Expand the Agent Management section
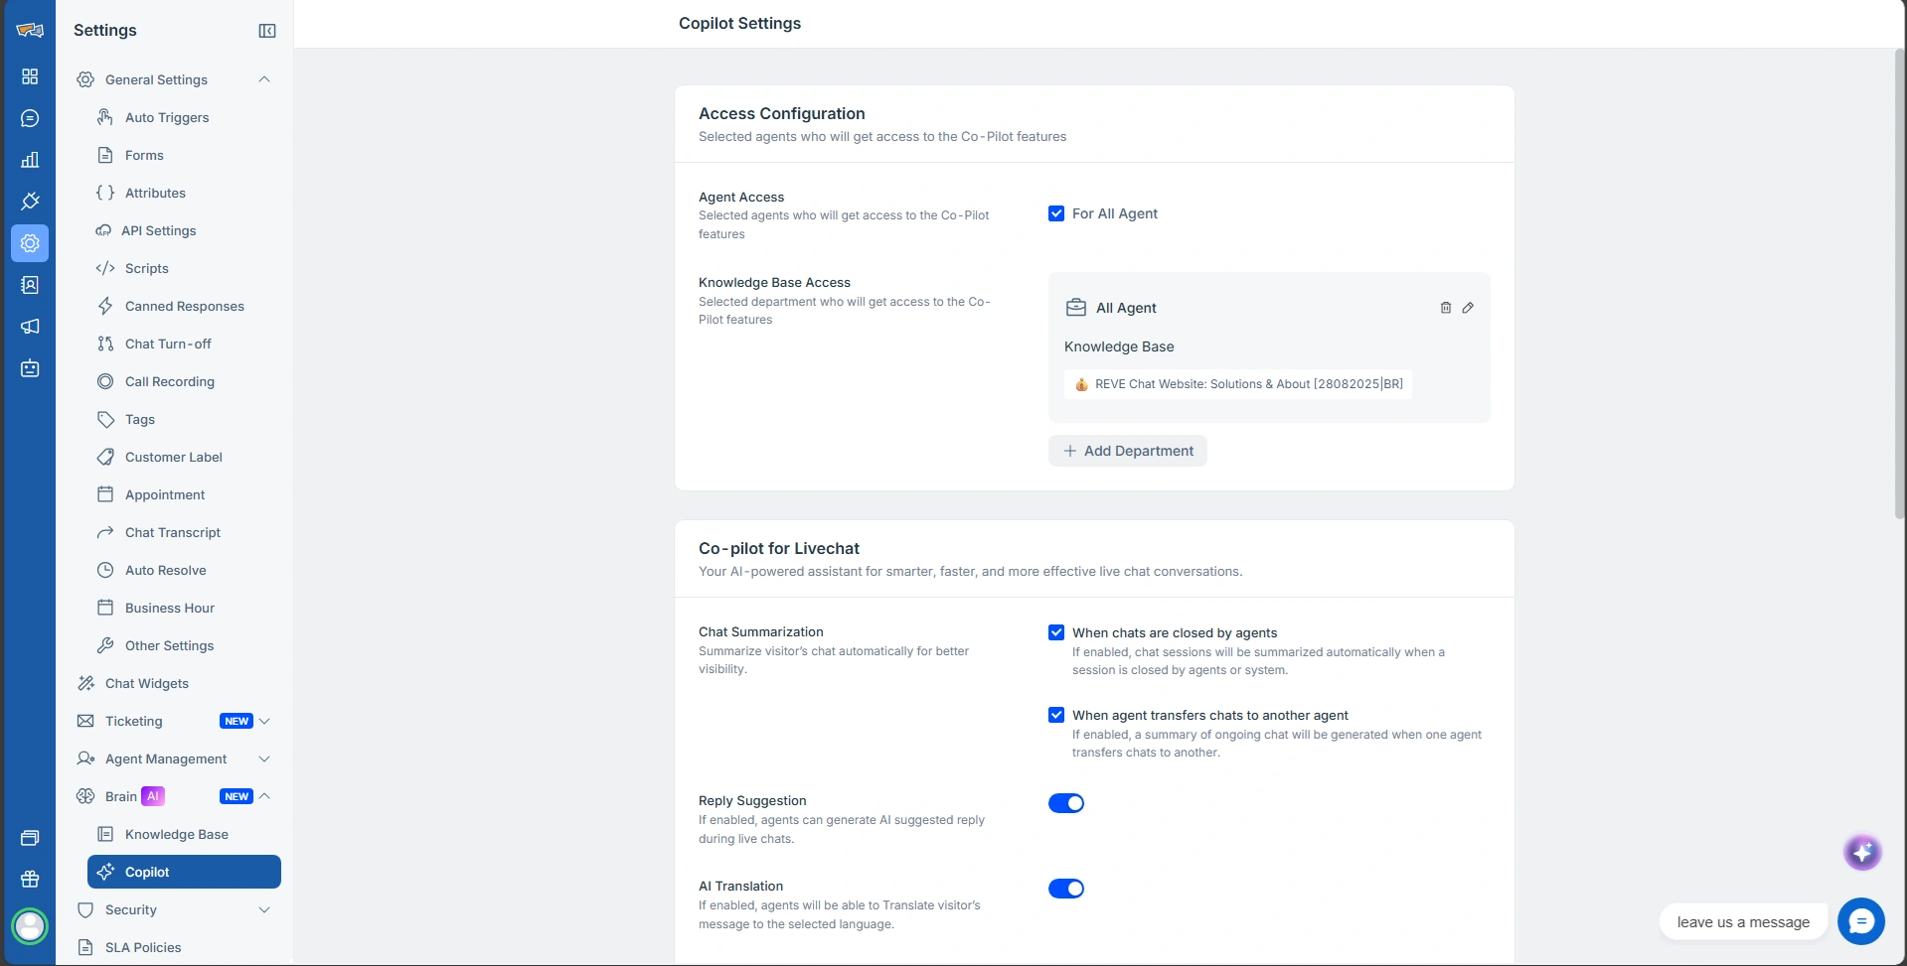The width and height of the screenshot is (1907, 966). (263, 759)
